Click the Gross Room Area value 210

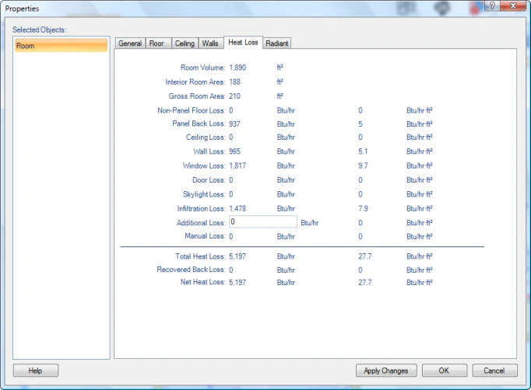point(234,96)
